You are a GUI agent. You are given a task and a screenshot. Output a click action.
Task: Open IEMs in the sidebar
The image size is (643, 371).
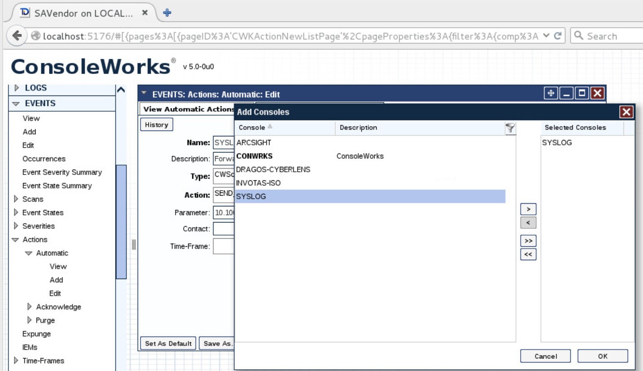[x=30, y=347]
